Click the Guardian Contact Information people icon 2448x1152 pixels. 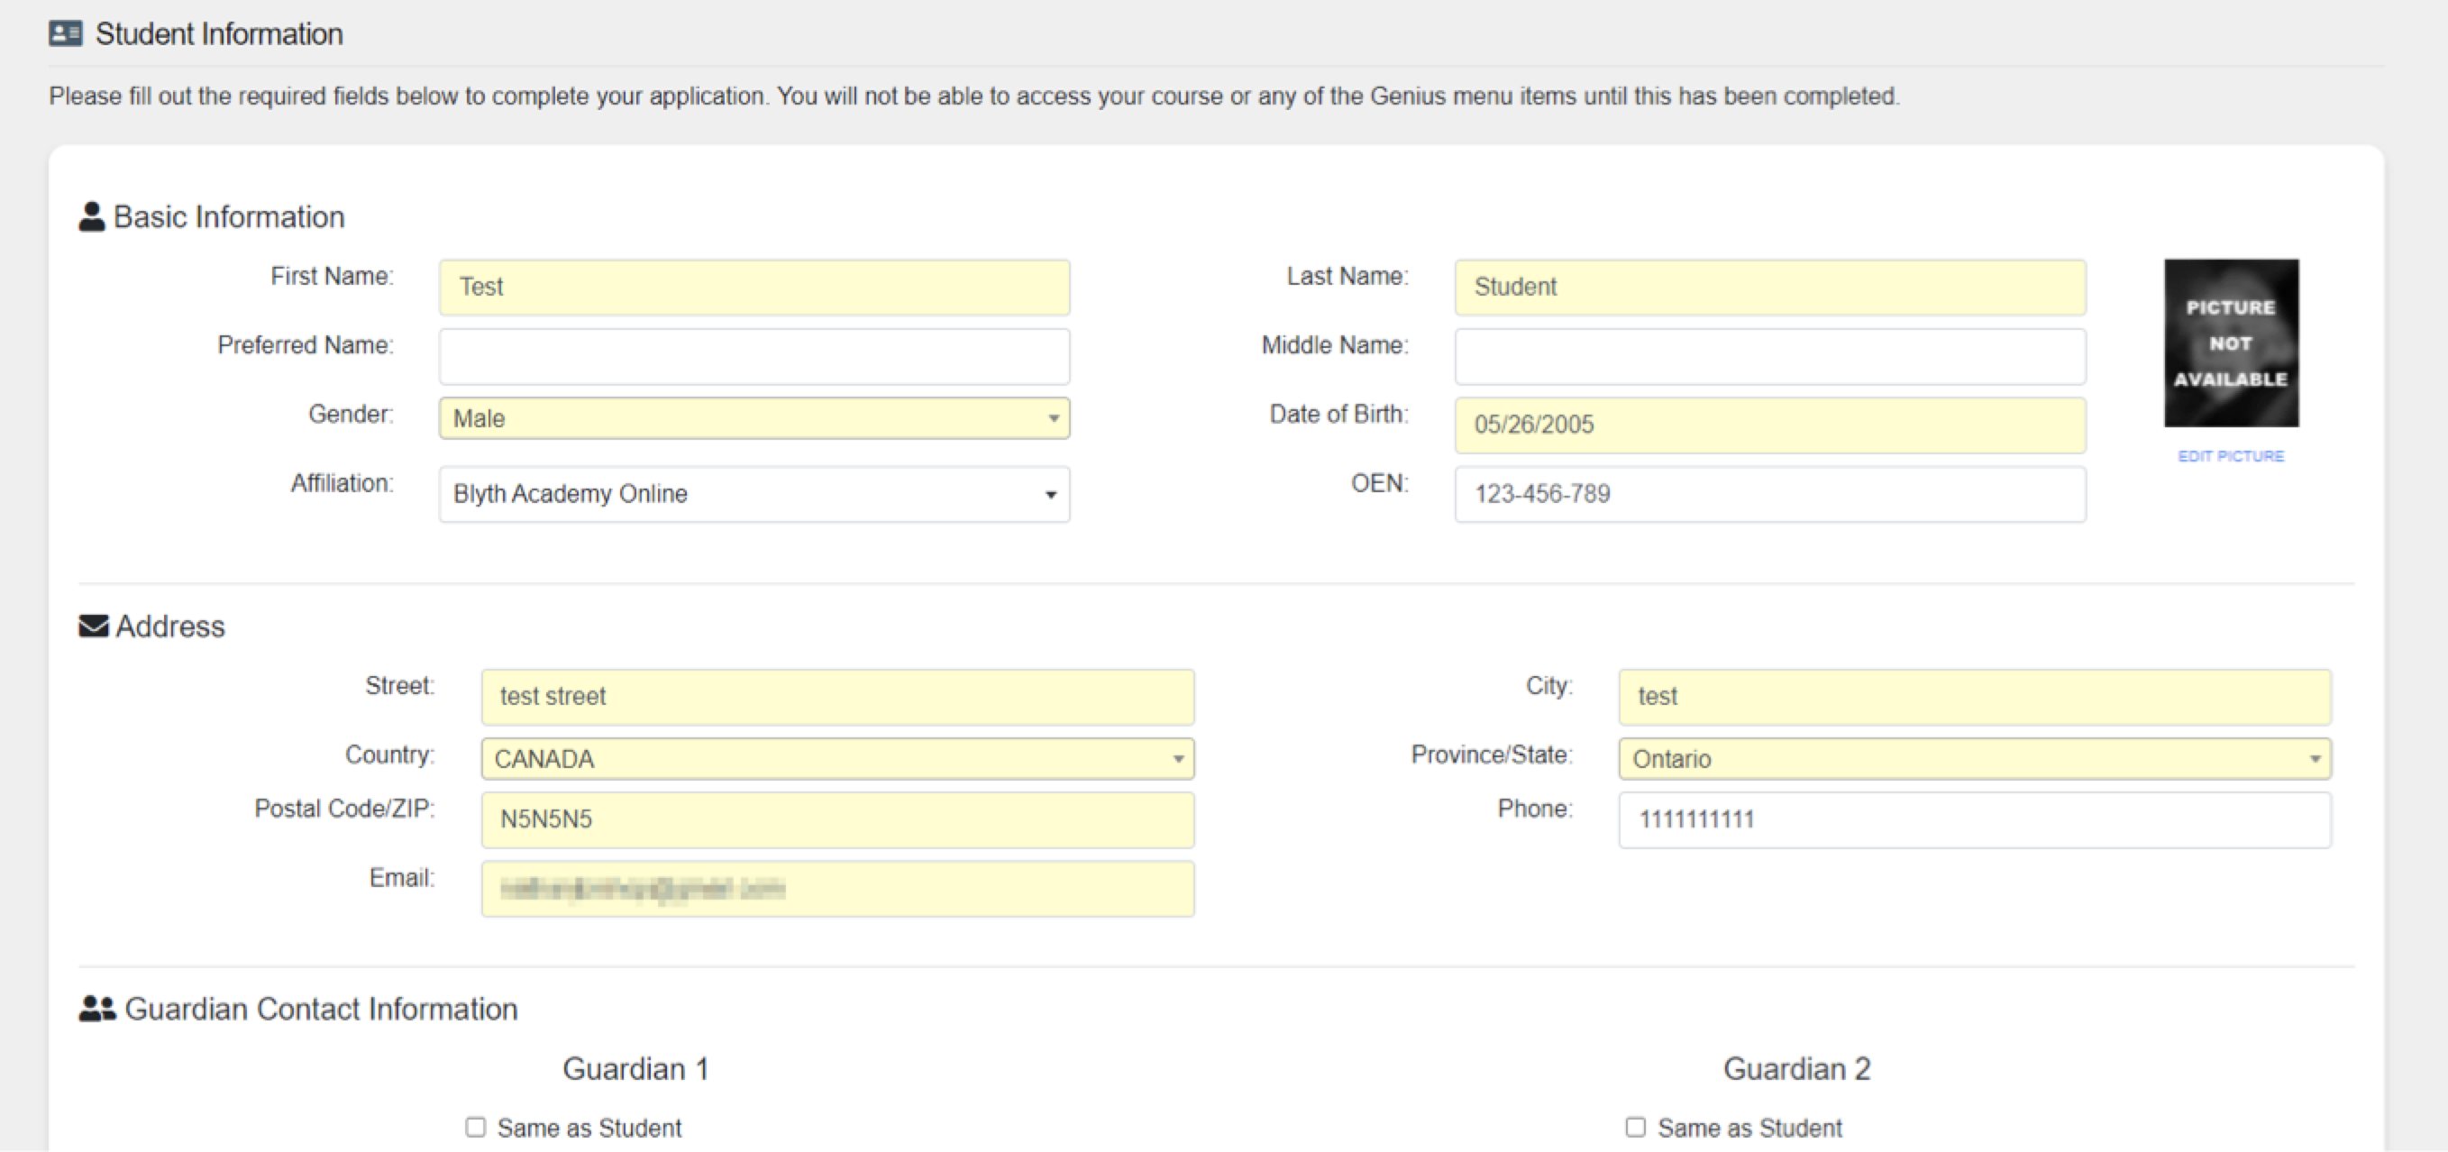pos(97,1009)
